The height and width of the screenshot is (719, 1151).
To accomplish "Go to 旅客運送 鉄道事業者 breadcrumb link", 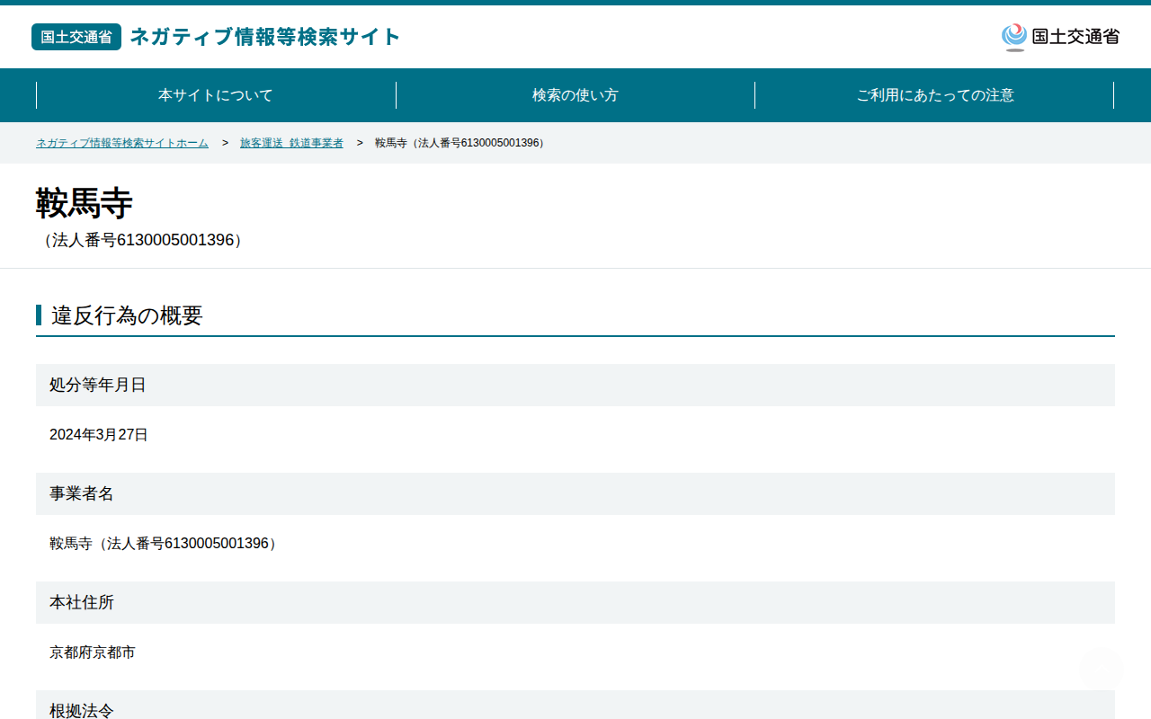I will pyautogui.click(x=291, y=143).
